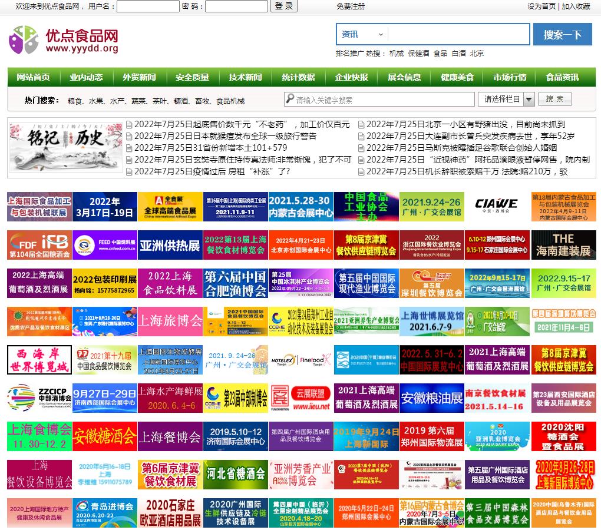Click the 铭记历史 ink painting banner image
Viewport: 601px width, 530px height.
coord(66,148)
